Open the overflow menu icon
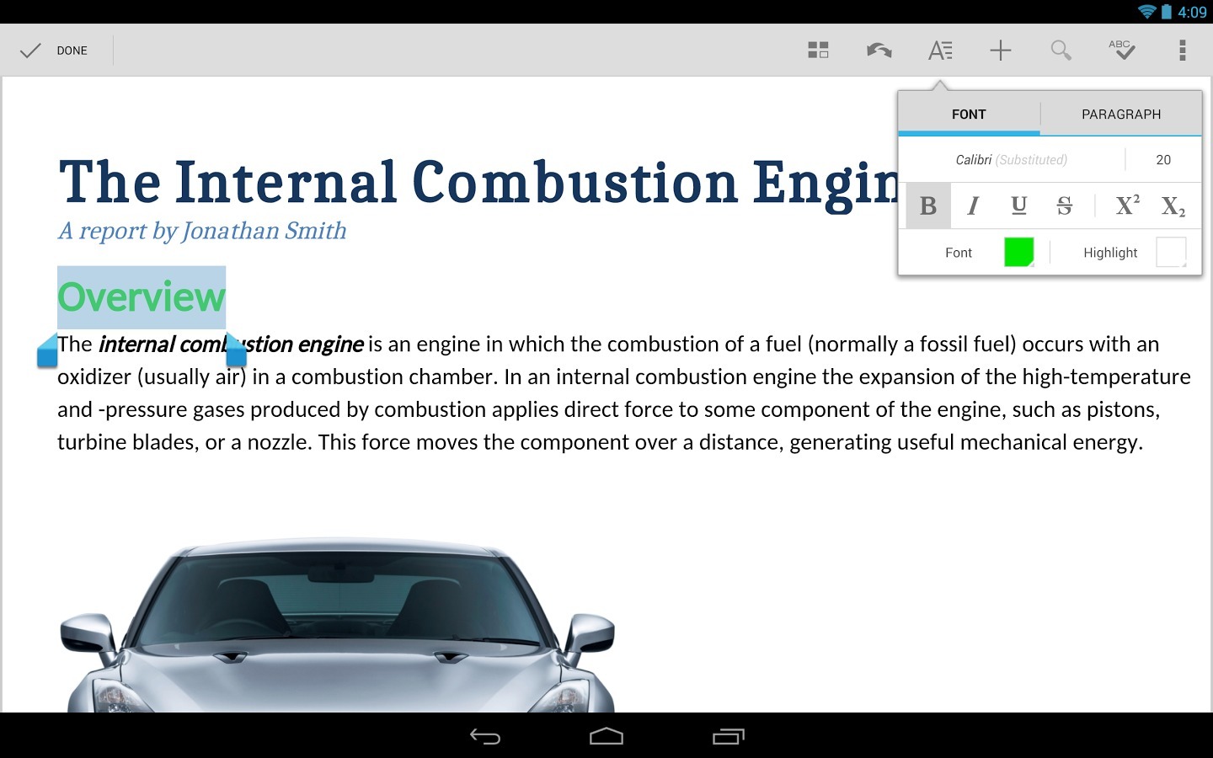The height and width of the screenshot is (758, 1213). pos(1182,50)
